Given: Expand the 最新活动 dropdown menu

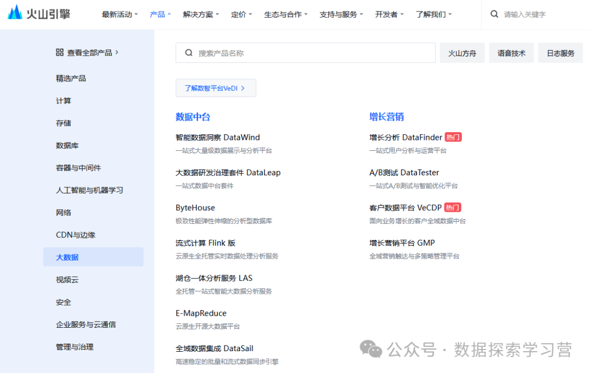Looking at the screenshot, I should 120,15.
